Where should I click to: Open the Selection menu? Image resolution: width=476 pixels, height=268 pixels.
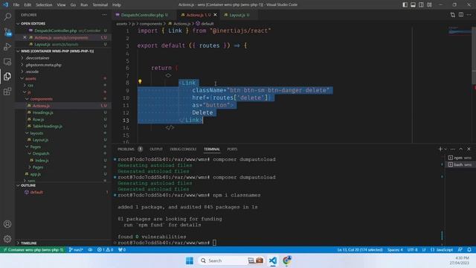pos(44,4)
